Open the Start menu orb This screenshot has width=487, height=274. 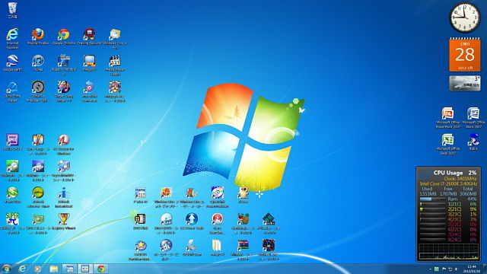6,269
